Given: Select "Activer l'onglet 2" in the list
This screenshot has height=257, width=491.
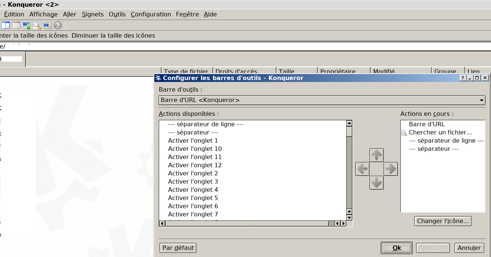Looking at the screenshot, I should [x=193, y=173].
